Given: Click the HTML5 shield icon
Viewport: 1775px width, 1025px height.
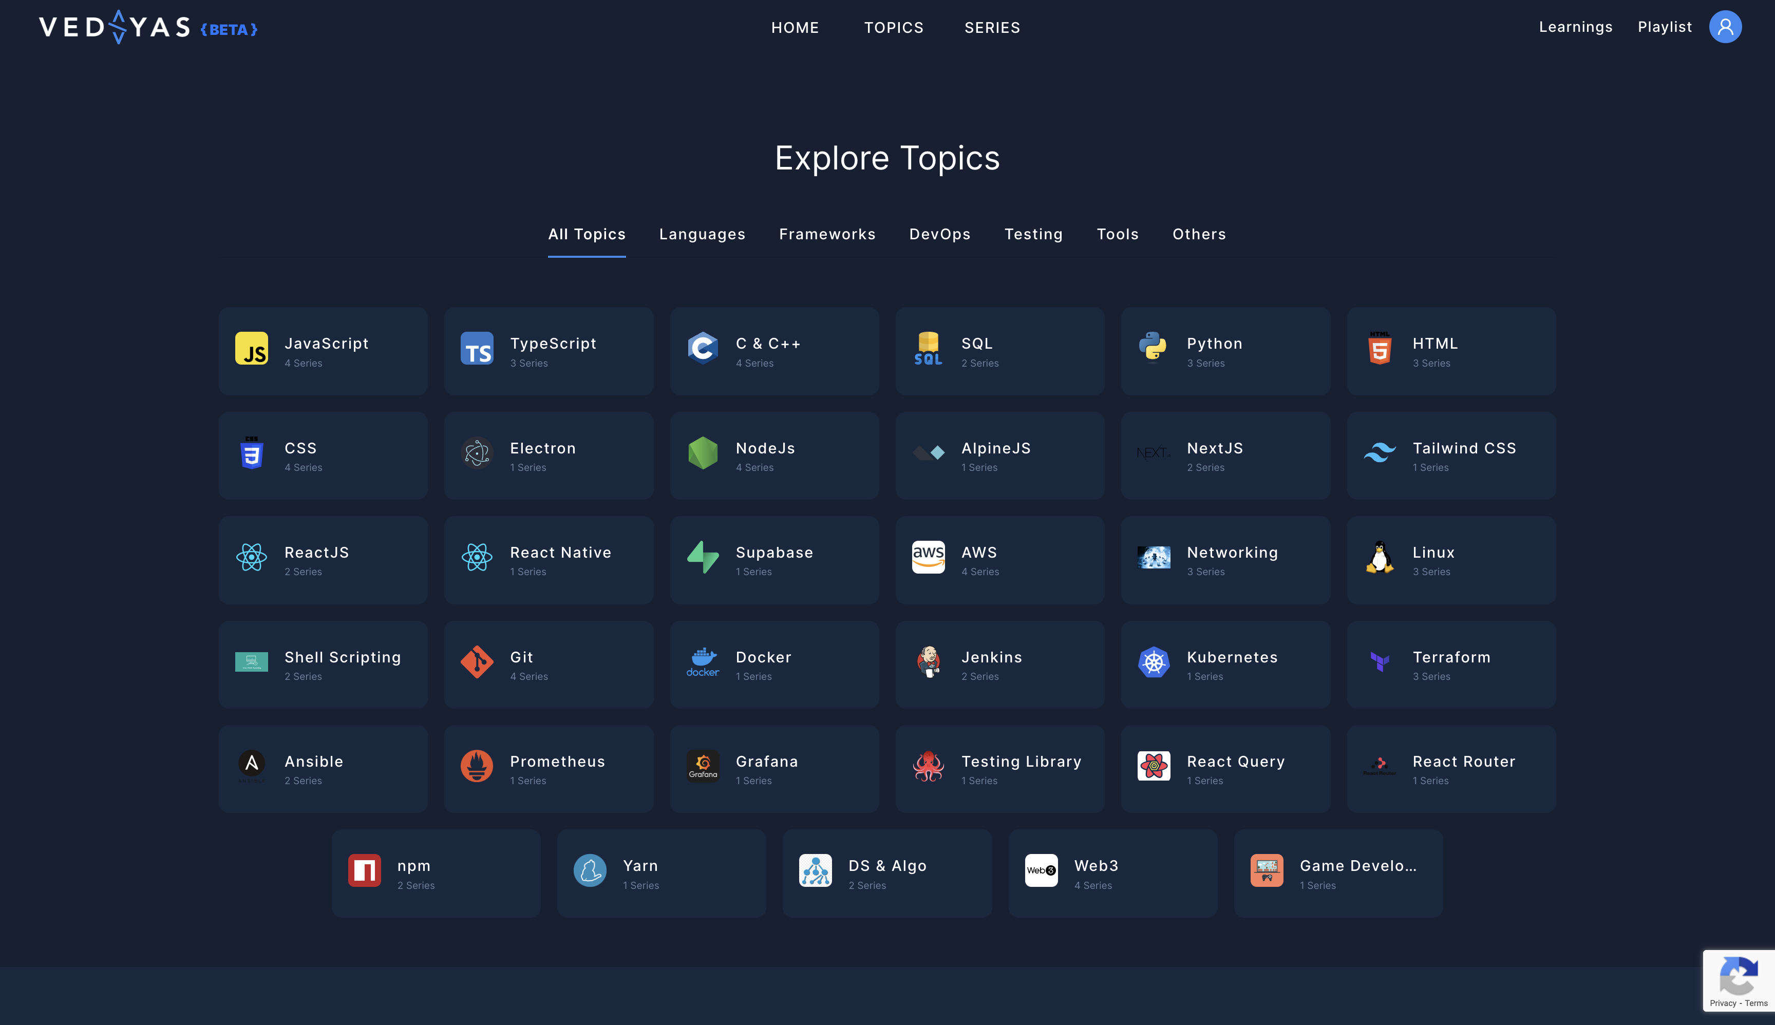Looking at the screenshot, I should 1380,349.
